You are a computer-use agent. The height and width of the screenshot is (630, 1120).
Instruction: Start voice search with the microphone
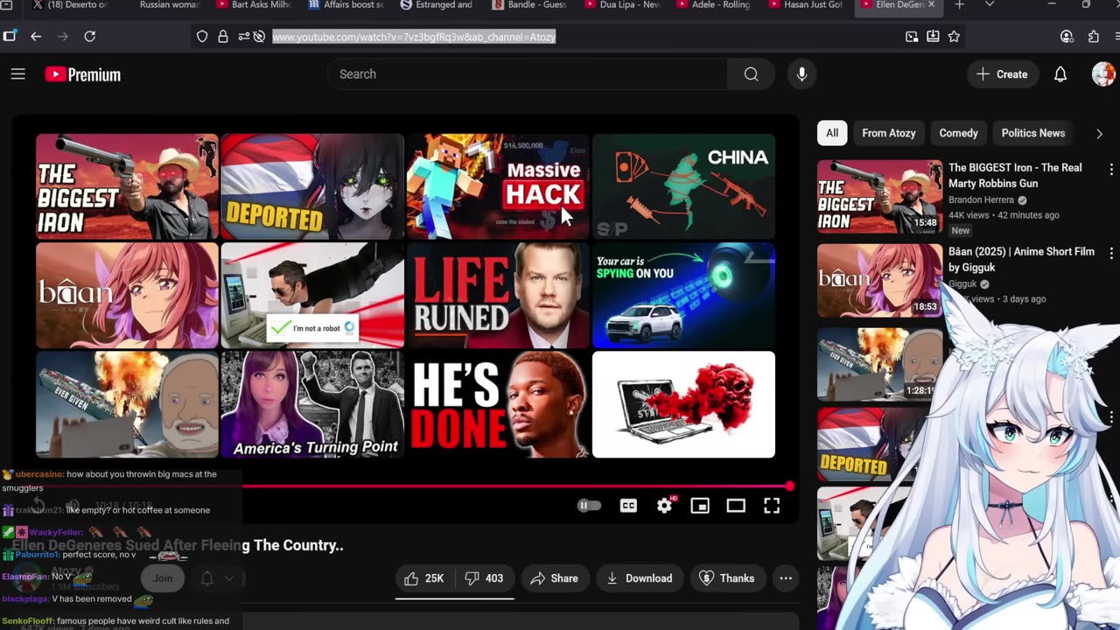point(801,74)
